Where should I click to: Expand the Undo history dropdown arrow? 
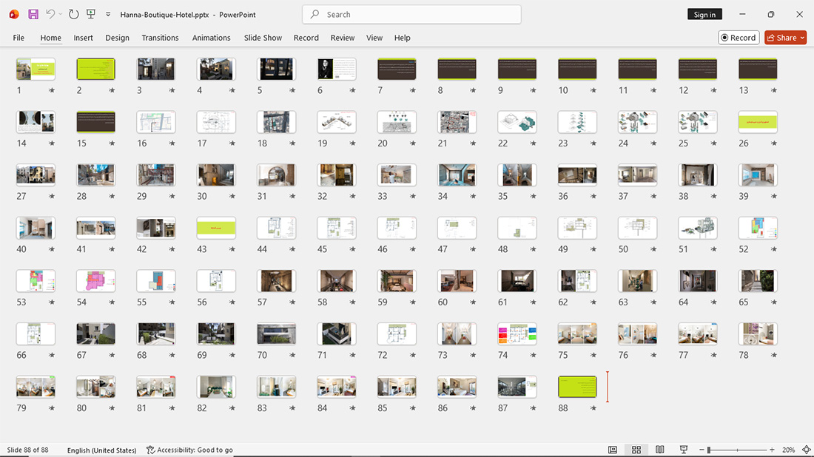click(x=60, y=15)
